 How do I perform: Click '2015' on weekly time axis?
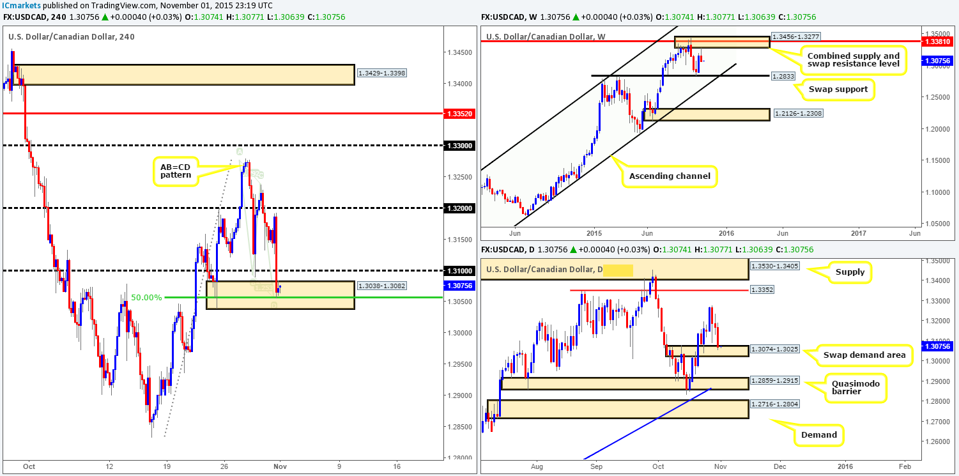594,234
